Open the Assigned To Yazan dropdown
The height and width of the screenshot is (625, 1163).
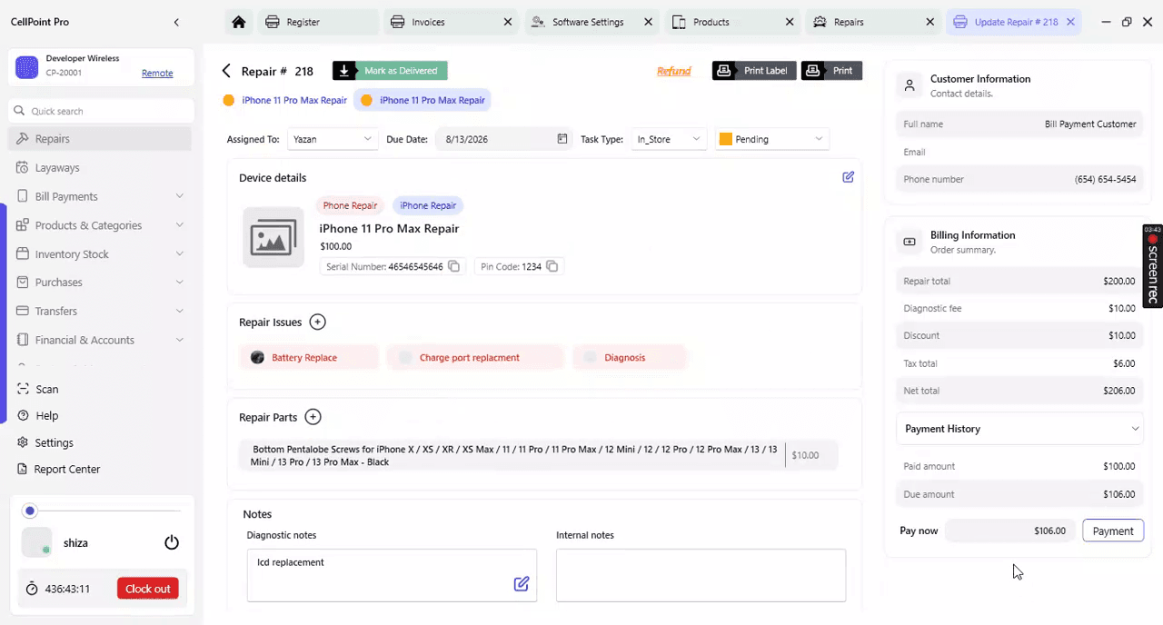[x=332, y=139]
